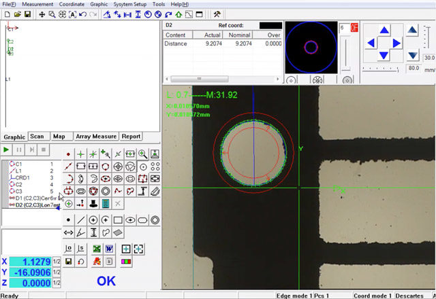Screen dimensions: 436x299
Task: Select the rectangle shape tool
Action: [x=117, y=220]
